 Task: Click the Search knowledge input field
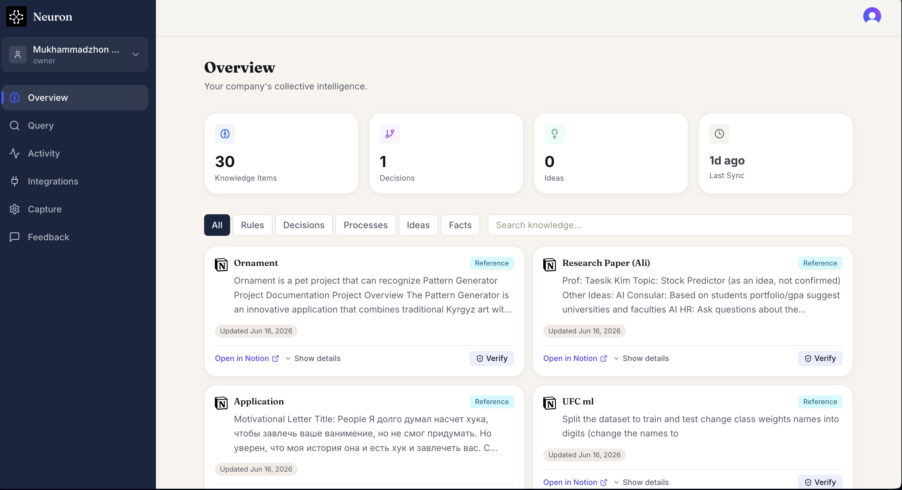click(x=670, y=225)
